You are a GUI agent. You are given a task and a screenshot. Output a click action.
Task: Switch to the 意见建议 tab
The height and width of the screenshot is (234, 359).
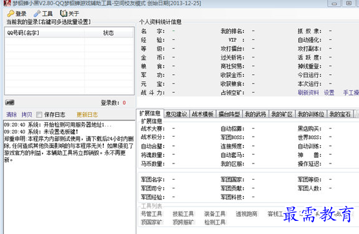(176, 114)
